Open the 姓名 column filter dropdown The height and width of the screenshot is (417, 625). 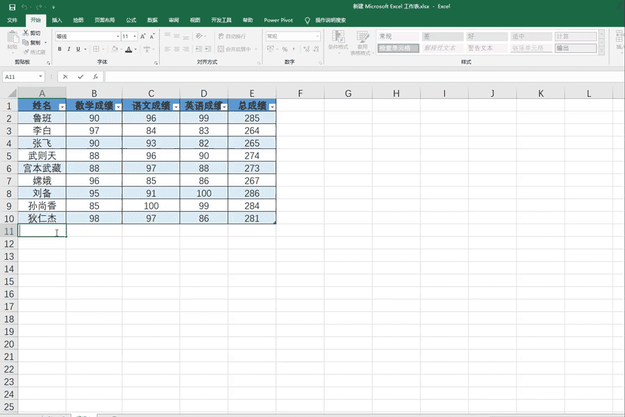coord(62,107)
